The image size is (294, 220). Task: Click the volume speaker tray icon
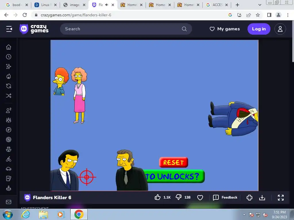click(x=265, y=215)
